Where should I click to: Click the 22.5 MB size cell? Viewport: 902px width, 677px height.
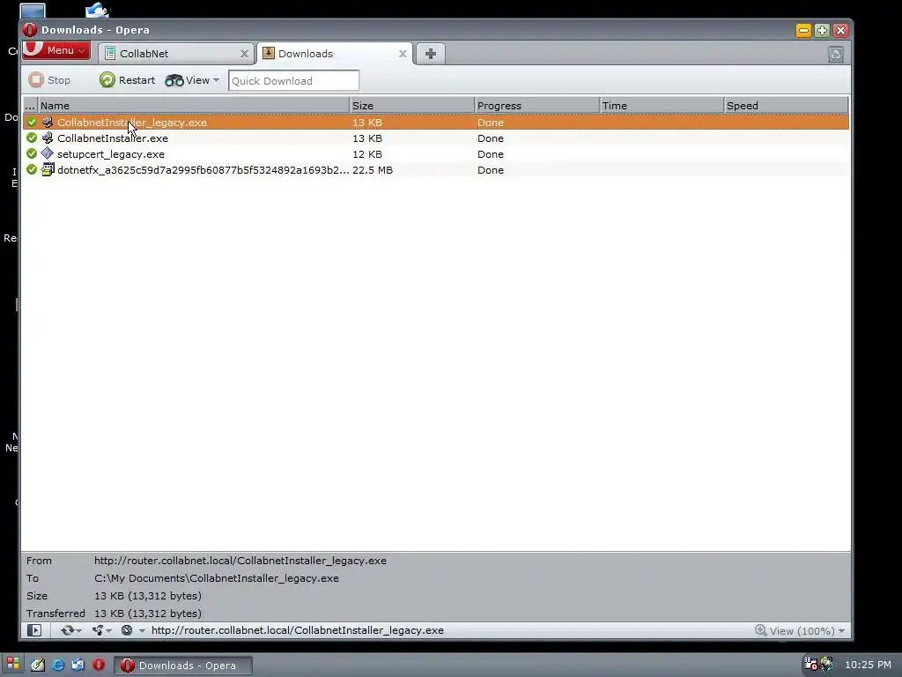click(373, 170)
